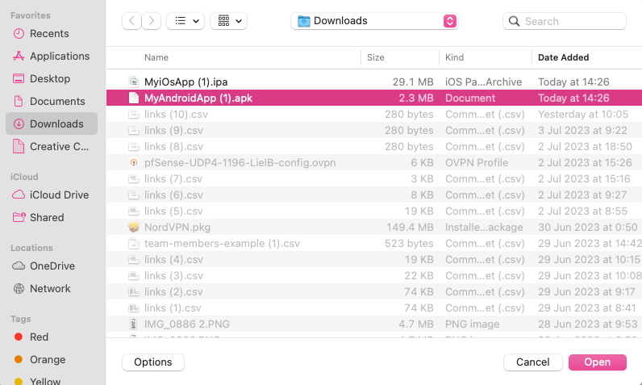The height and width of the screenshot is (385, 642).
Task: Select OneDrive under Locations
Action: (x=52, y=266)
